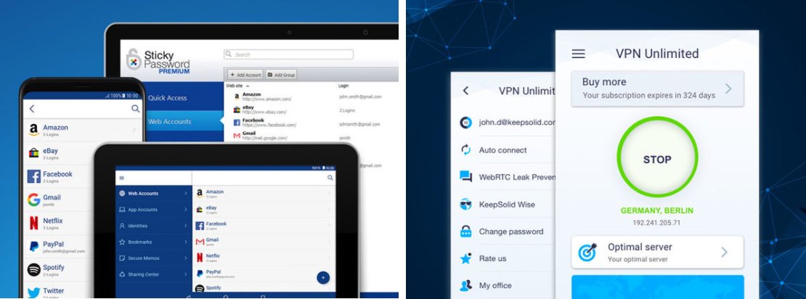Open App Accounts in the tablet menu

153,210
